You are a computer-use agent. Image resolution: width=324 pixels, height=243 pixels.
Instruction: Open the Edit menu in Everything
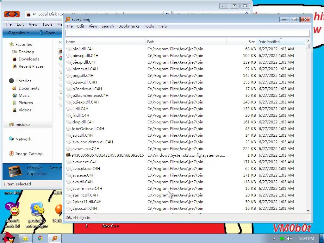81,26
